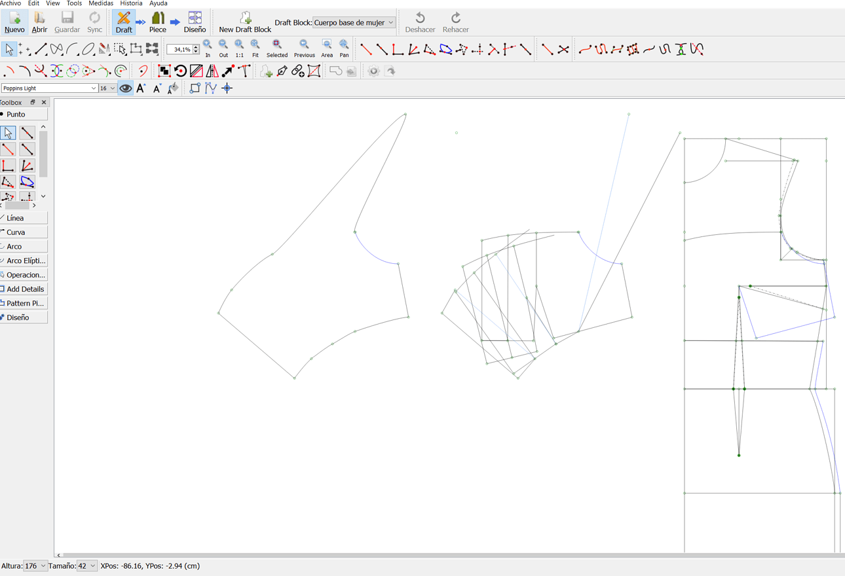
Task: Select the Pan tool
Action: tap(344, 46)
